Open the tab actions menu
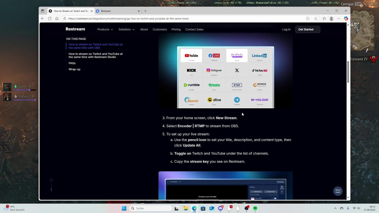This screenshot has height=213, width=379. 43,11
